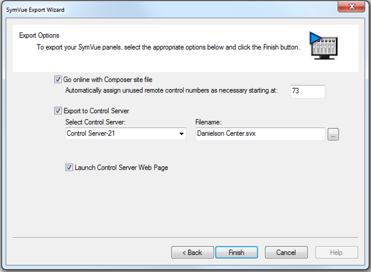
Task: Click the Filename label above the field
Action: (x=208, y=122)
